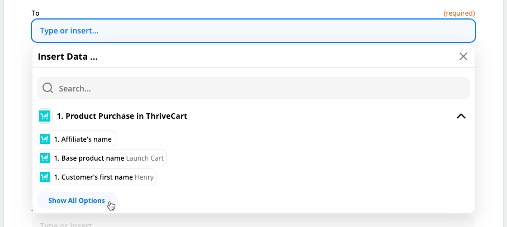Collapse the Product Purchase in ThriveCart section
The width and height of the screenshot is (507, 227).
point(461,116)
